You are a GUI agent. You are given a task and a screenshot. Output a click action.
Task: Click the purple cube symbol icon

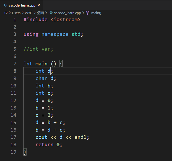88,13
